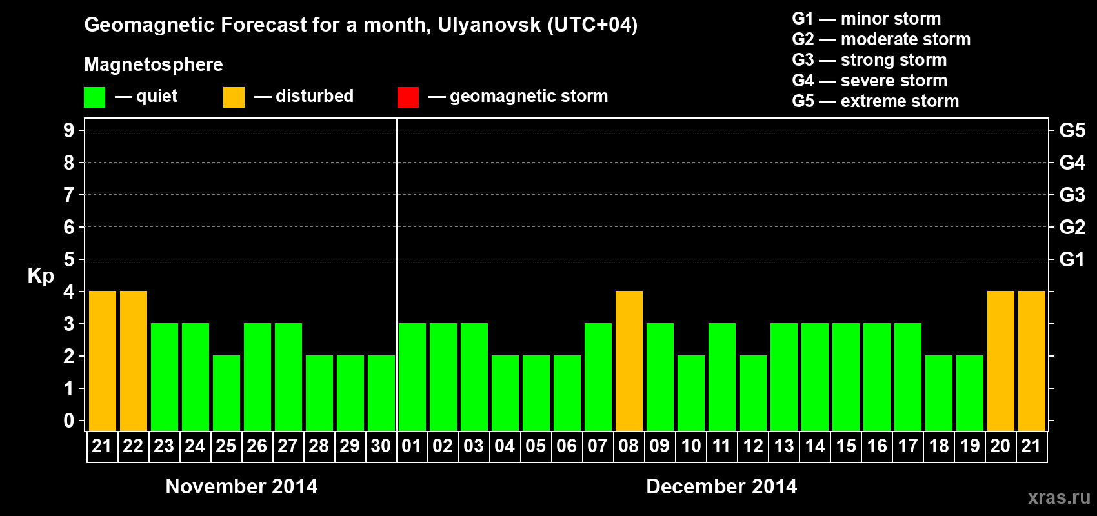Click the green bar for December 01
Image resolution: width=1097 pixels, height=516 pixels.
coord(412,377)
